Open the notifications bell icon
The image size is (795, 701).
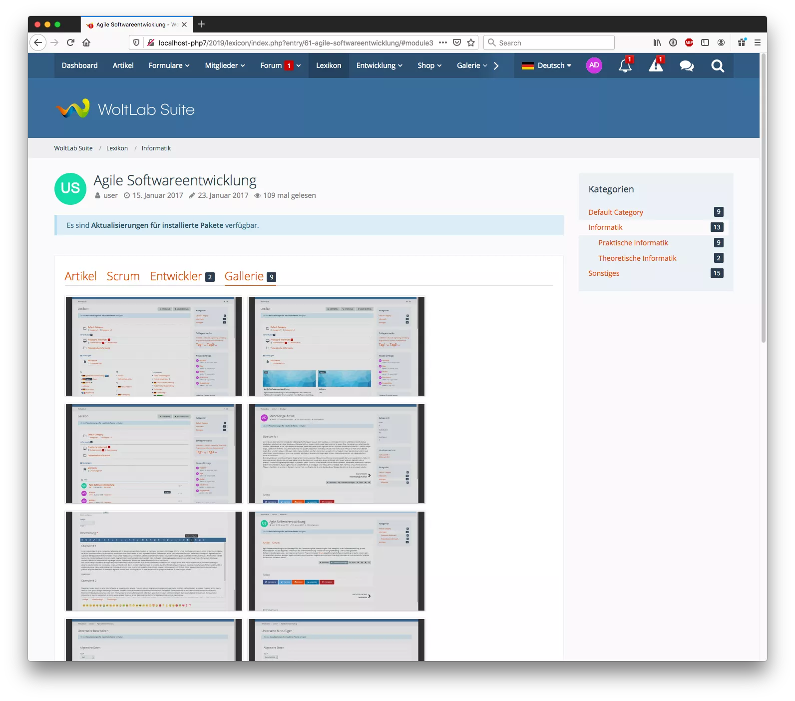[x=625, y=65]
